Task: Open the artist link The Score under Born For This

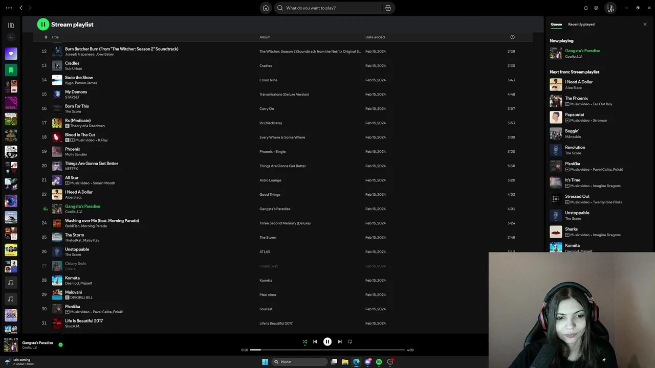Action: pyautogui.click(x=73, y=111)
